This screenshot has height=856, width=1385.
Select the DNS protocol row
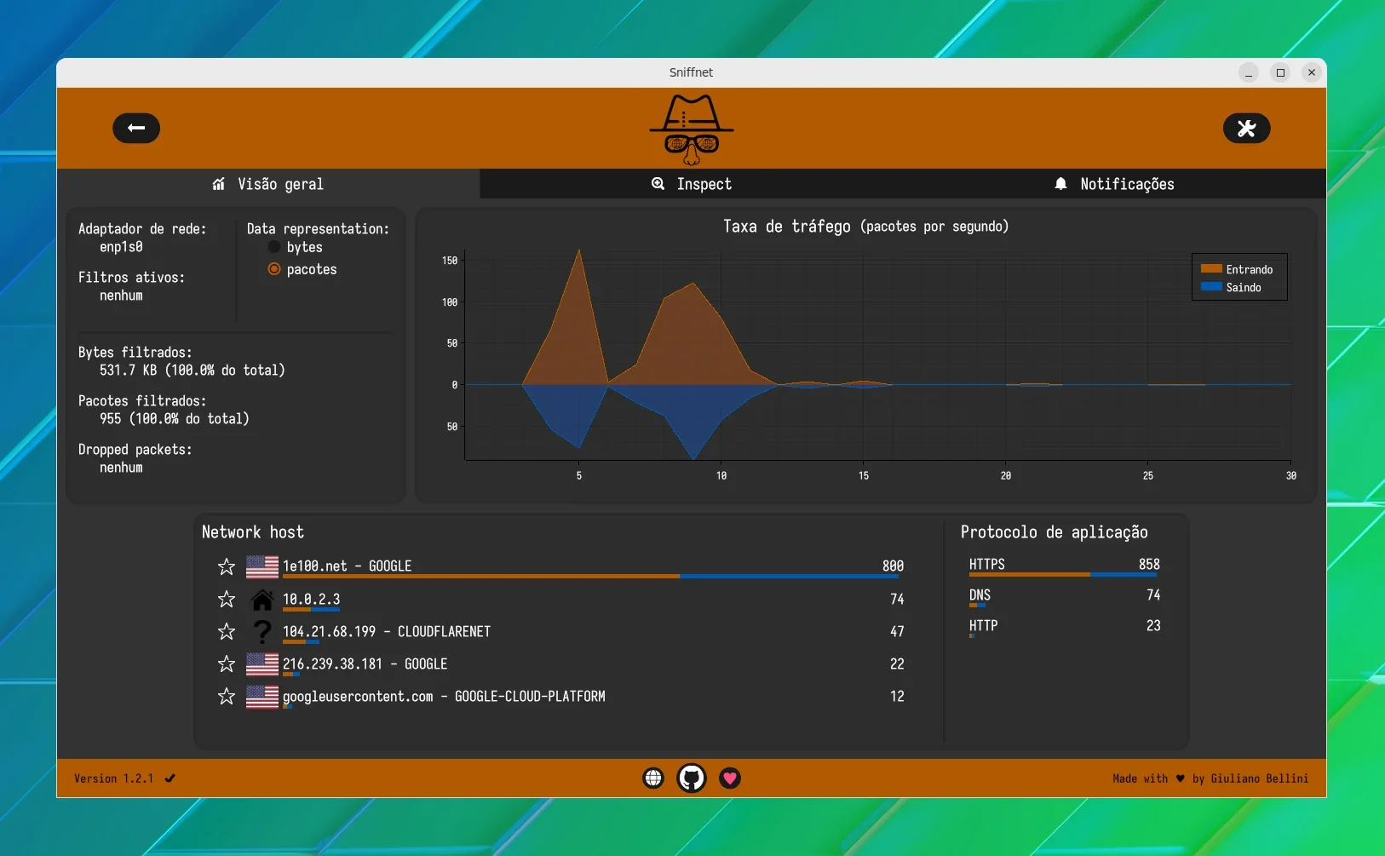point(1065,597)
